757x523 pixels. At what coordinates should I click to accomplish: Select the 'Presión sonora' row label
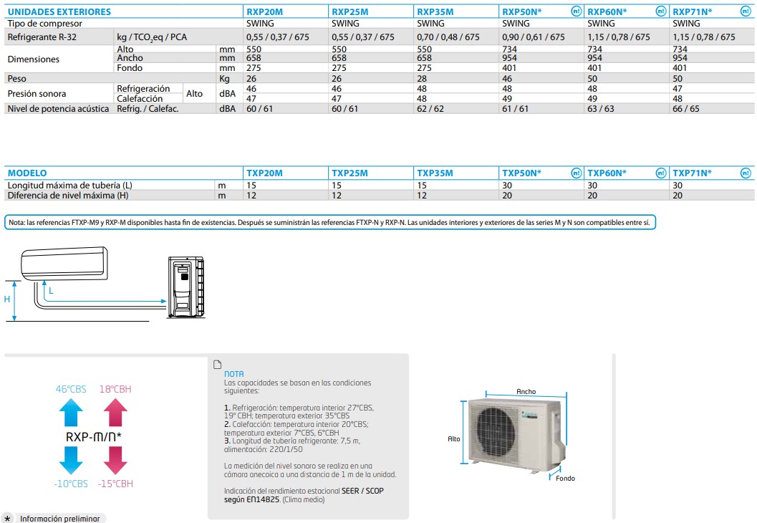[x=37, y=93]
